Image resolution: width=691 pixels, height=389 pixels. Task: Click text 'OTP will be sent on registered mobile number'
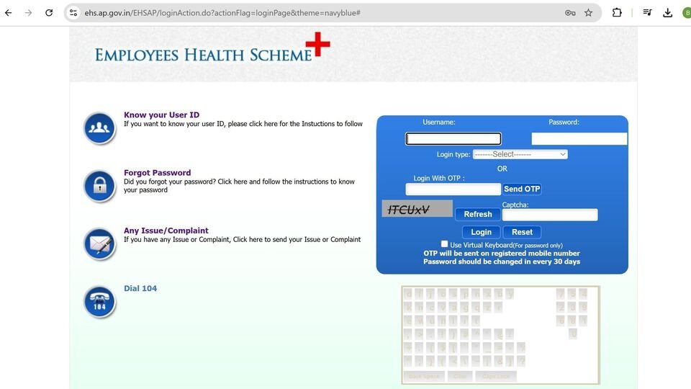click(x=502, y=253)
